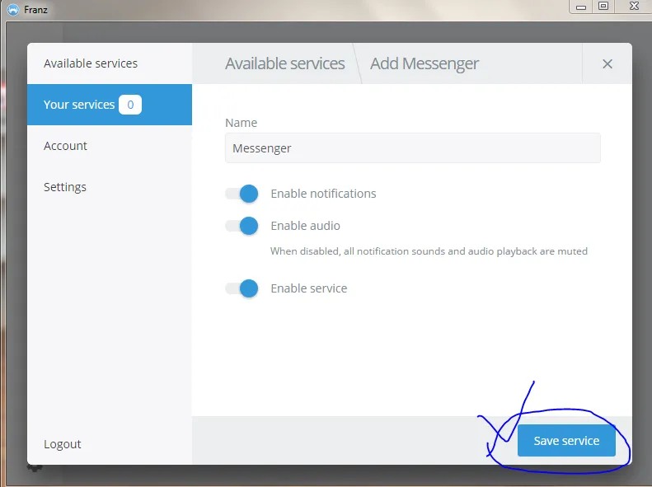Image resolution: width=652 pixels, height=487 pixels.
Task: Disable the Enable service switch
Action: click(242, 288)
